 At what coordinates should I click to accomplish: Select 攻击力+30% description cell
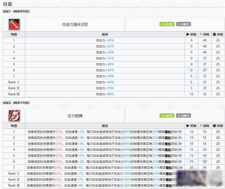pos(105,52)
